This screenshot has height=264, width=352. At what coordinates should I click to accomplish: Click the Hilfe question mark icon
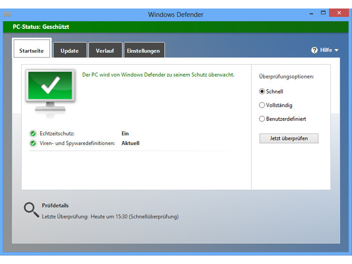314,50
